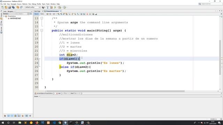Collapse the main method fold at line 16

[42, 30]
